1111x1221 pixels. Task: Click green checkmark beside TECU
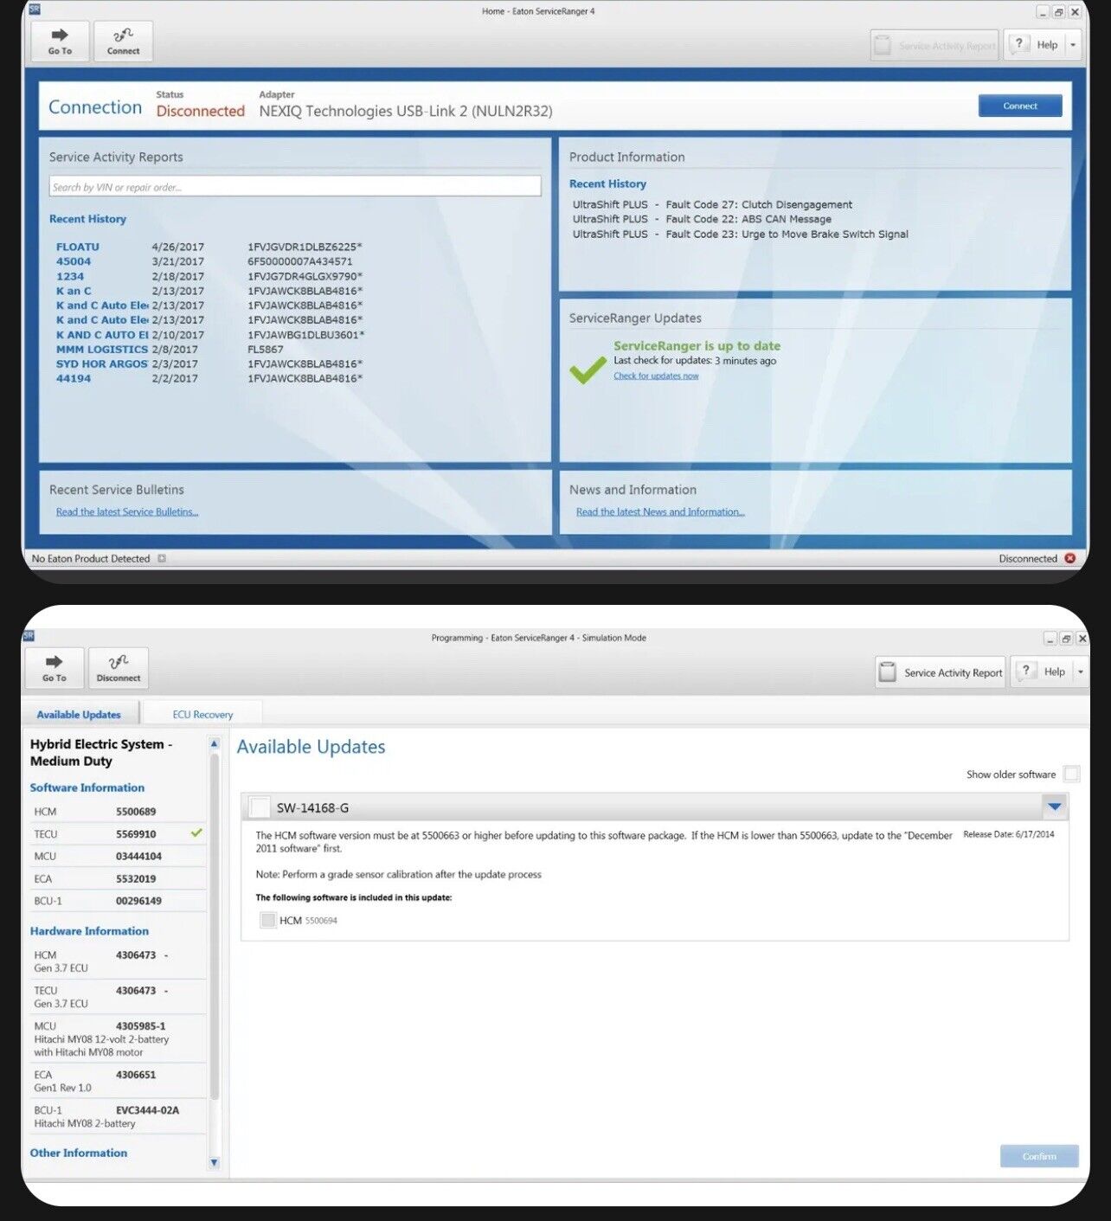[196, 833]
